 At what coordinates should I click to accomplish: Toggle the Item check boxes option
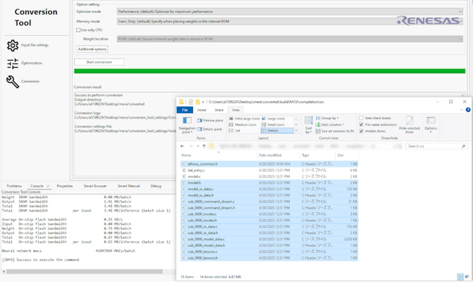[361, 118]
